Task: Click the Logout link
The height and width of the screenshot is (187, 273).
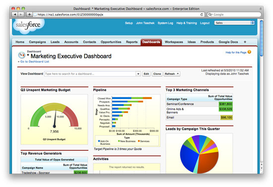Action: click(x=205, y=23)
